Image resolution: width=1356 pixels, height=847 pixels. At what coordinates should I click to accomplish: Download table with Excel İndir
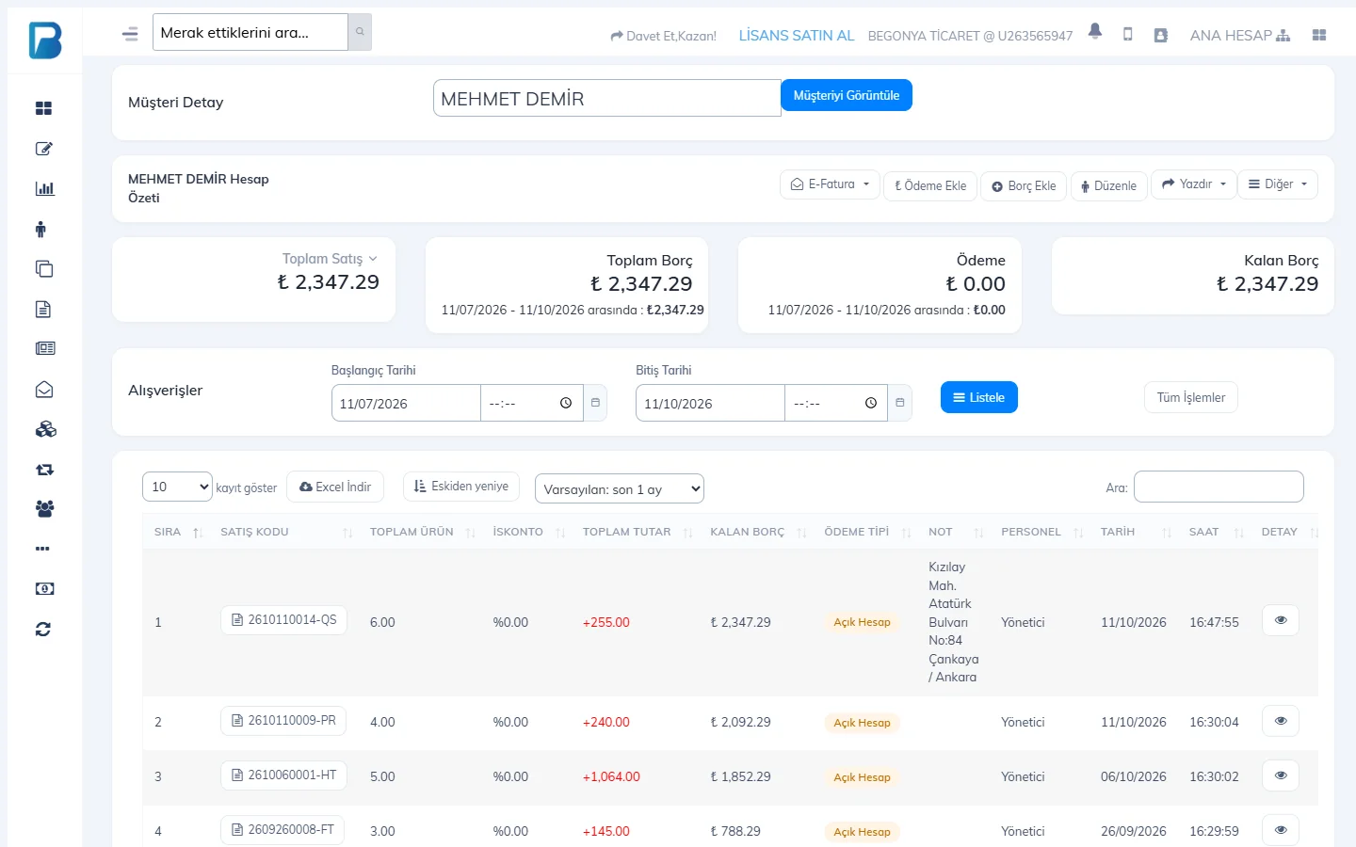click(335, 487)
